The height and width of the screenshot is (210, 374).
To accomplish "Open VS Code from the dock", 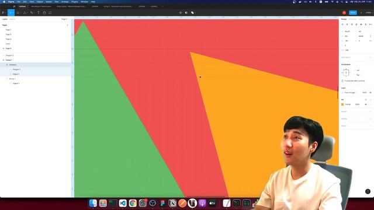I will 123,203.
